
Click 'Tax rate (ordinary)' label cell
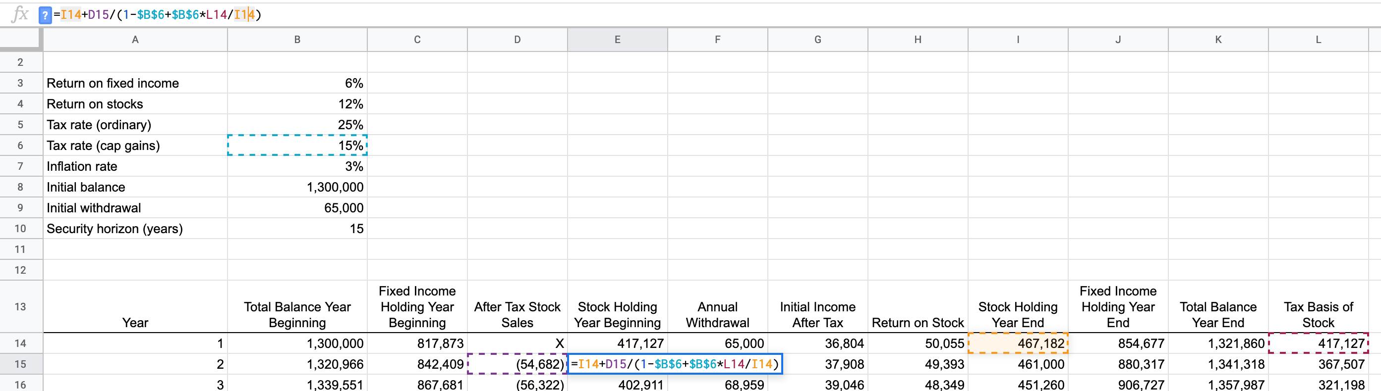tap(135, 125)
